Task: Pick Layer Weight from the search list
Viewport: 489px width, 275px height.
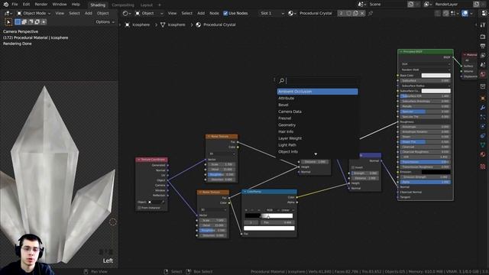Action: pyautogui.click(x=318, y=138)
